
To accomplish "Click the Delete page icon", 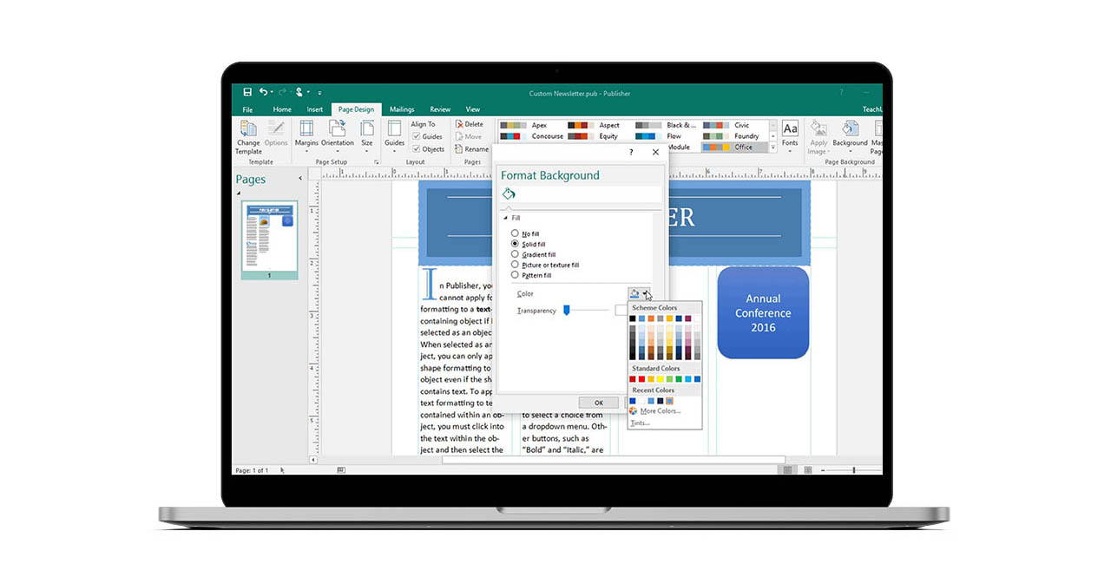I will click(469, 124).
